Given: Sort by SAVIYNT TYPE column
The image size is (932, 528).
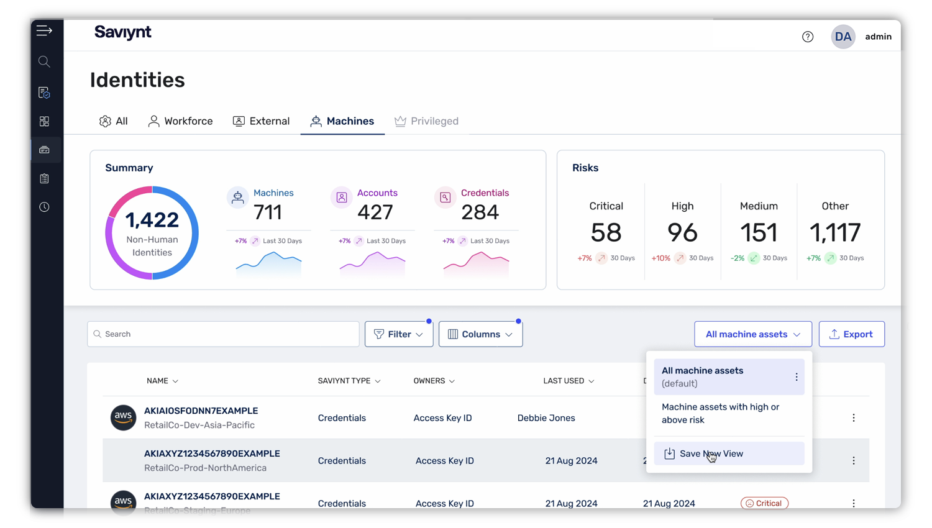Looking at the screenshot, I should tap(349, 381).
